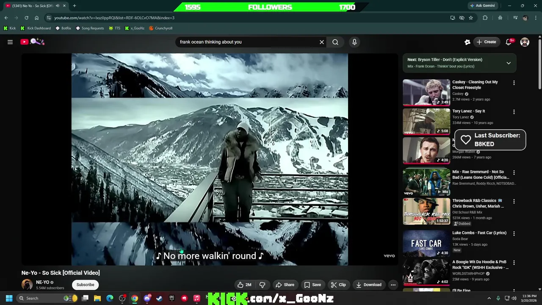Open the YouTube notifications bell

click(x=509, y=42)
